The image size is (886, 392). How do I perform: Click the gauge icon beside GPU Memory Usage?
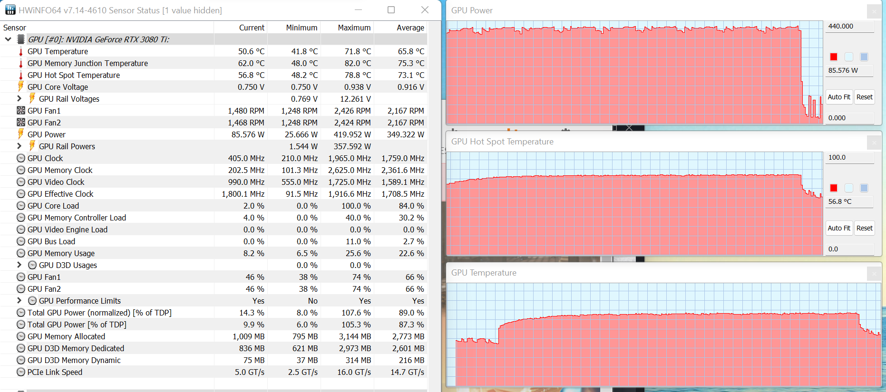click(21, 253)
